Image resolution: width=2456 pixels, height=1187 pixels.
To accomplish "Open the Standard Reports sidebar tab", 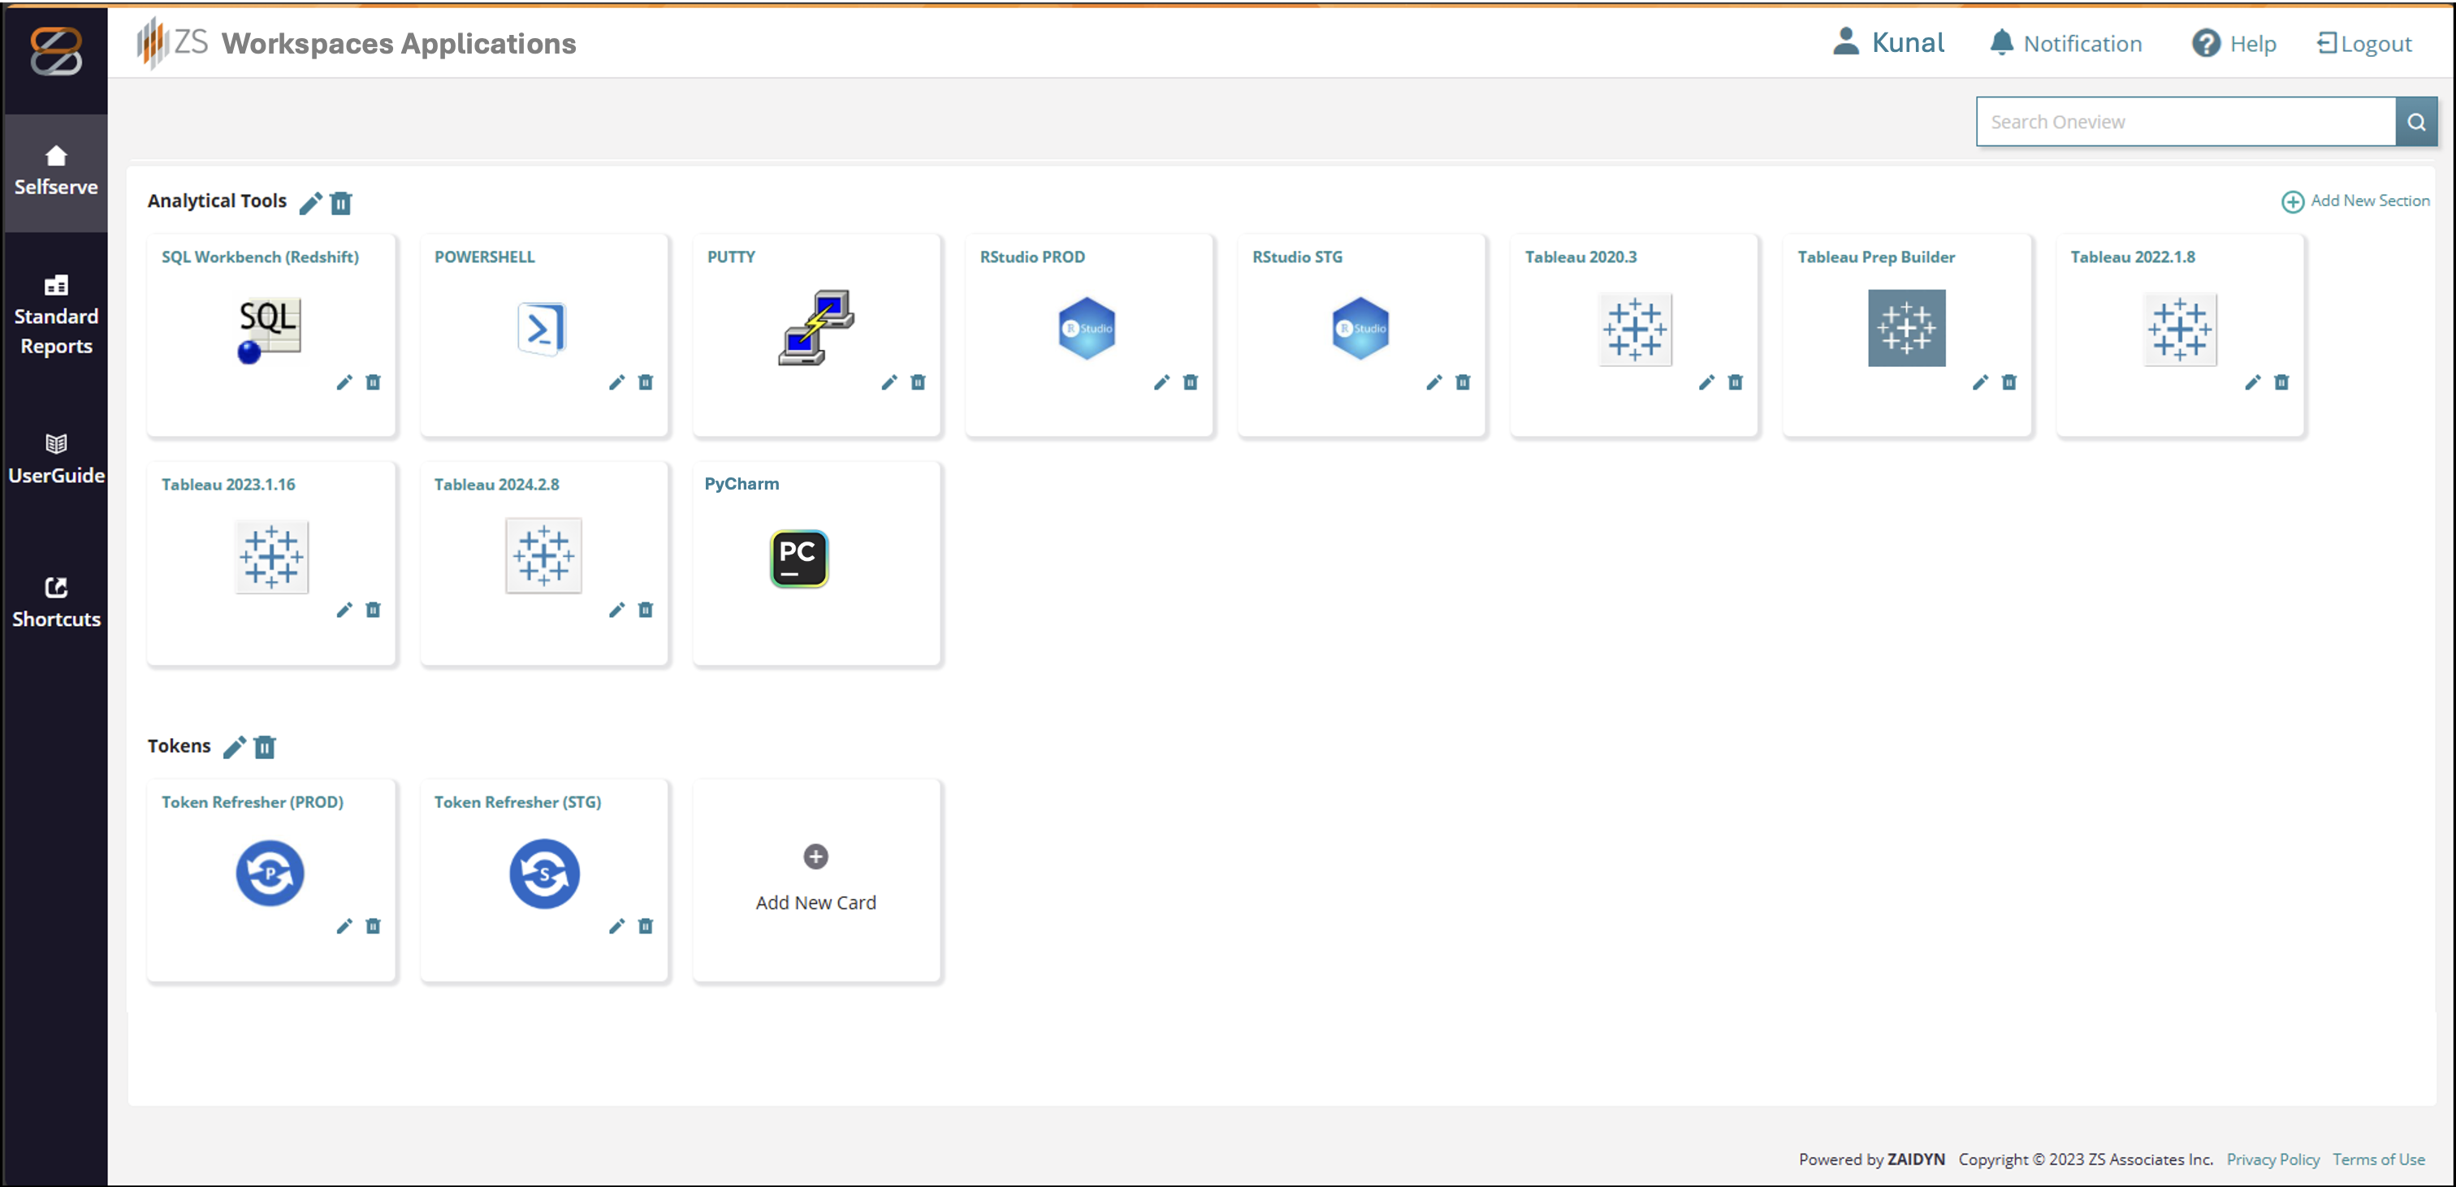I will click(55, 316).
